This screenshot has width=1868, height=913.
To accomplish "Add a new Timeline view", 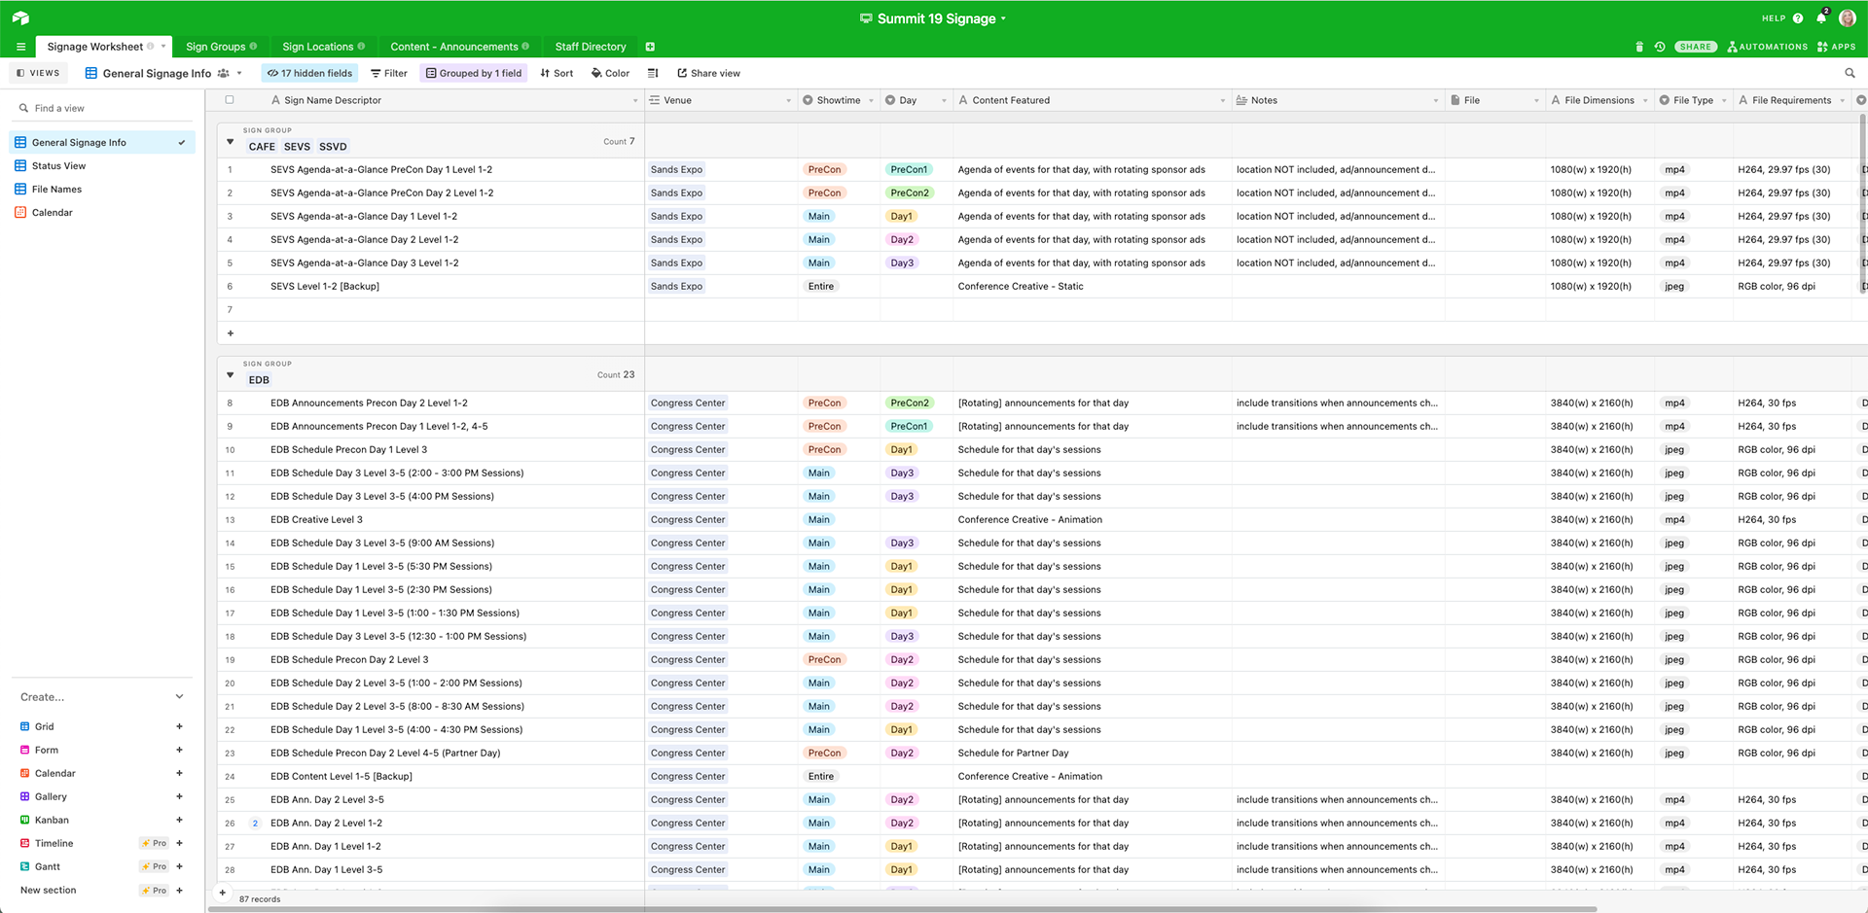I will (179, 843).
